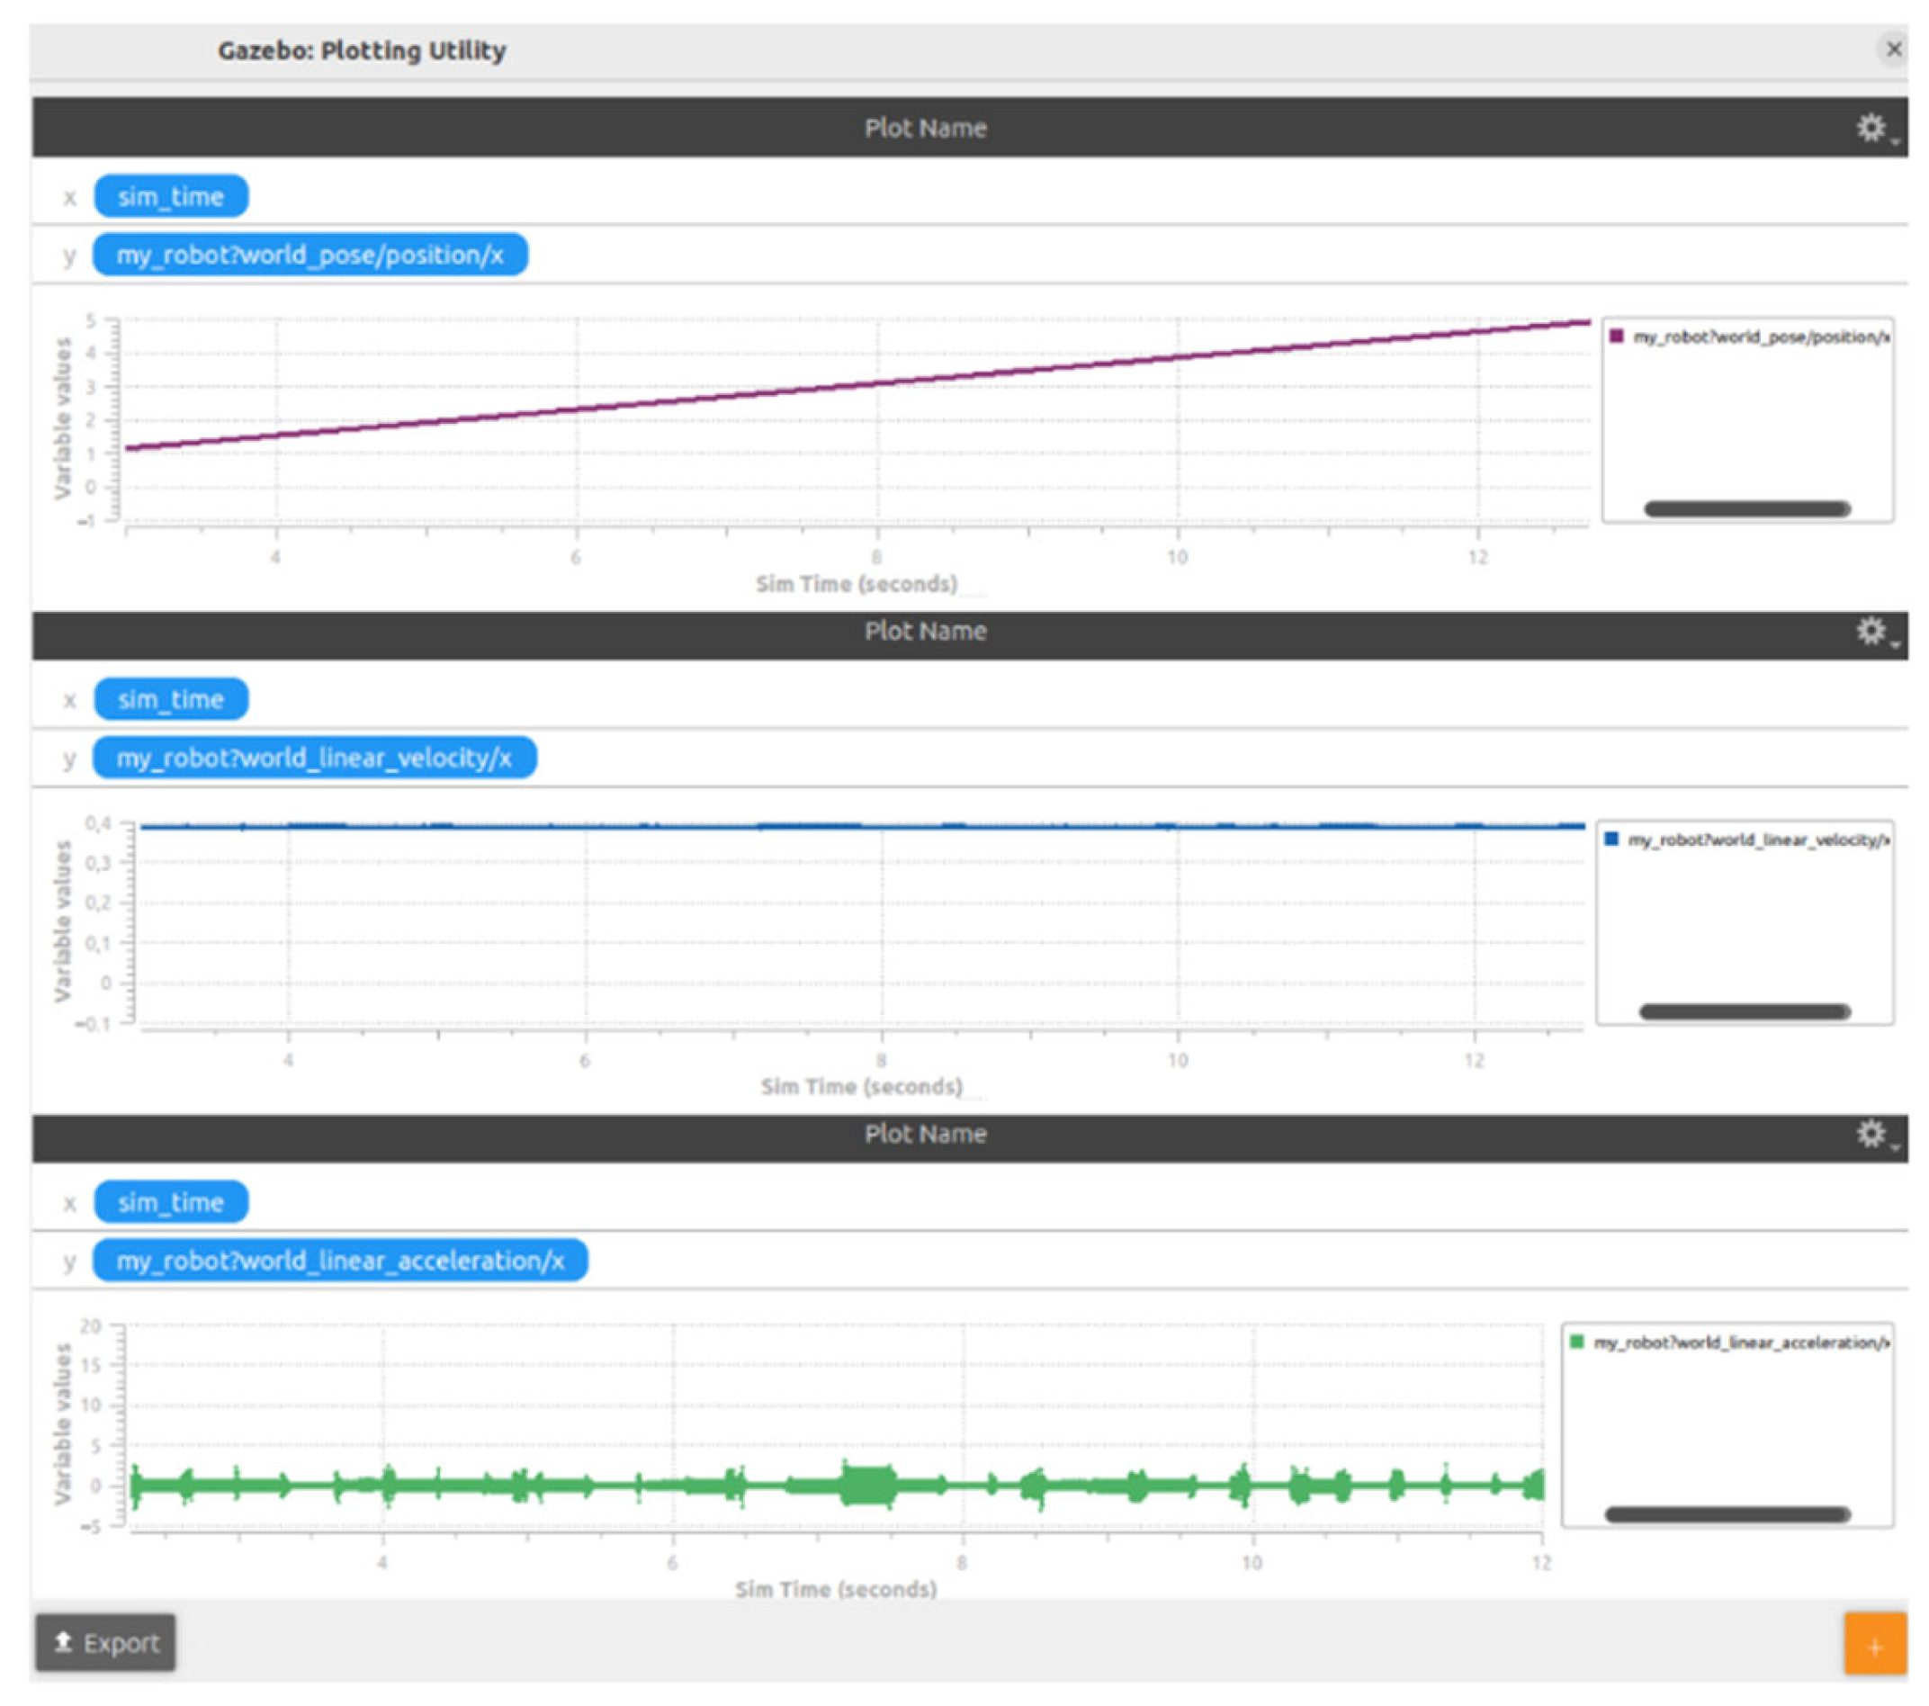Click acceleration plot legend horizontal scrollbar
Screen dimensions: 1929x1706
click(x=1727, y=1514)
